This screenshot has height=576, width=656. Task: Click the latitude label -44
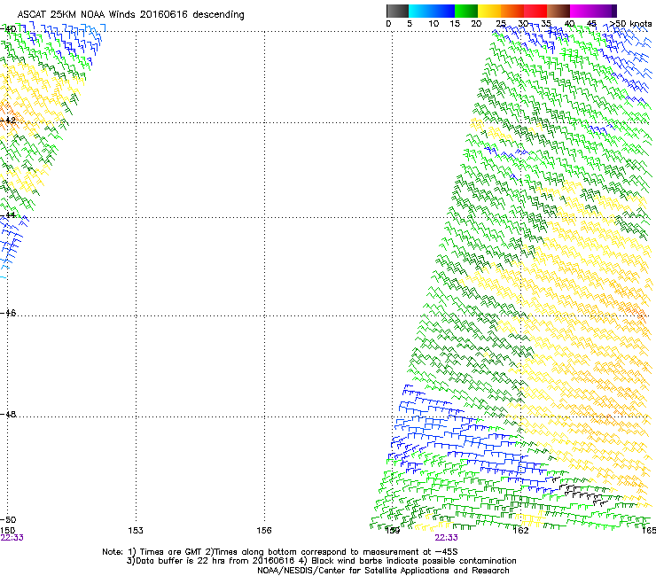(x=8, y=215)
